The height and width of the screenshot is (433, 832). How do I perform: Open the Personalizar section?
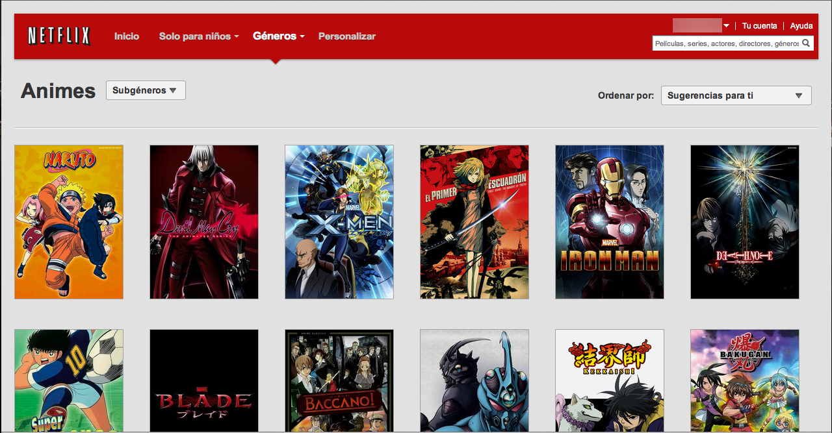[346, 36]
